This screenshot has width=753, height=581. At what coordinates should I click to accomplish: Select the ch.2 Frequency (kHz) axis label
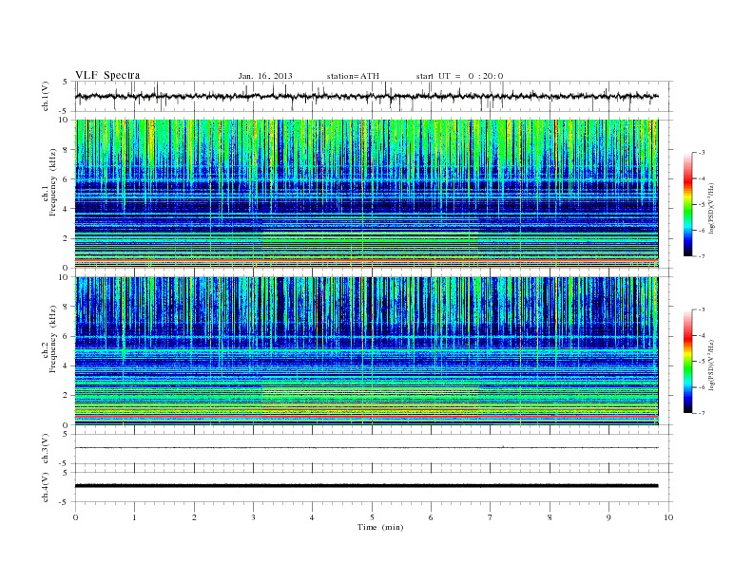[49, 339]
